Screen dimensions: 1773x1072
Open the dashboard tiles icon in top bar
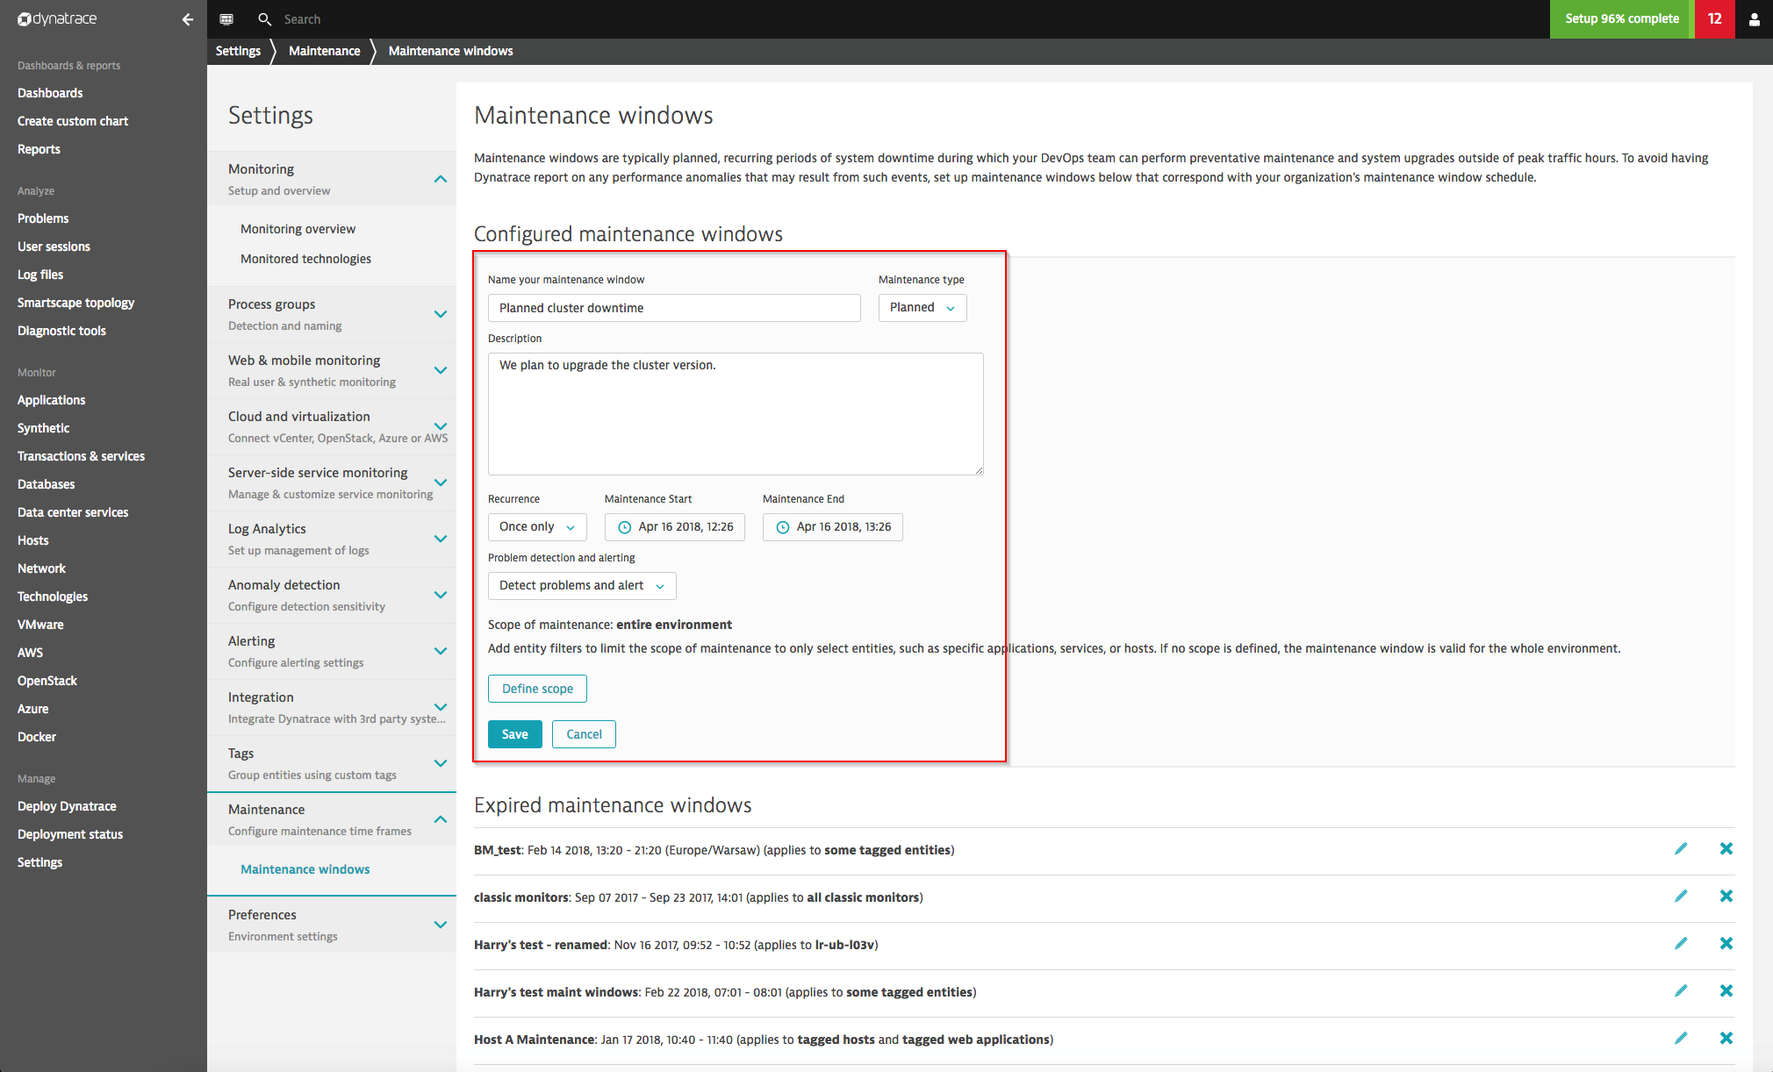[226, 18]
